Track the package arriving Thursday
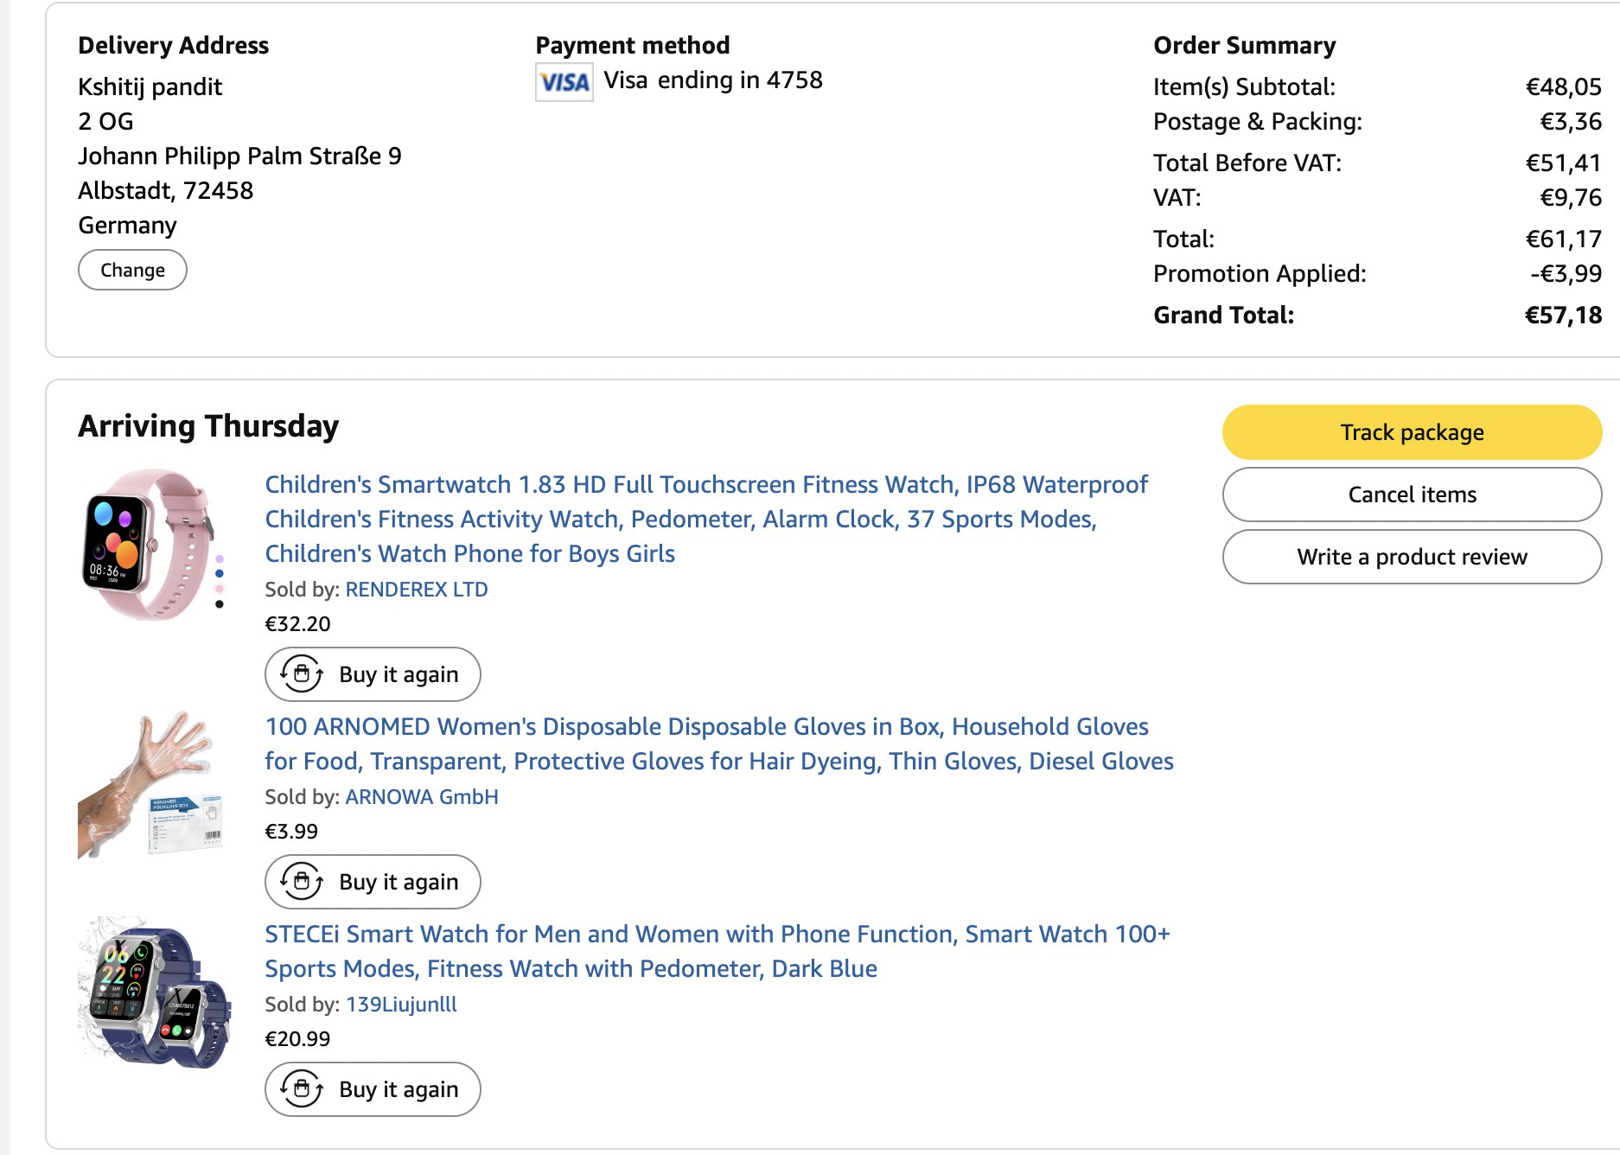The width and height of the screenshot is (1620, 1155). pos(1411,432)
